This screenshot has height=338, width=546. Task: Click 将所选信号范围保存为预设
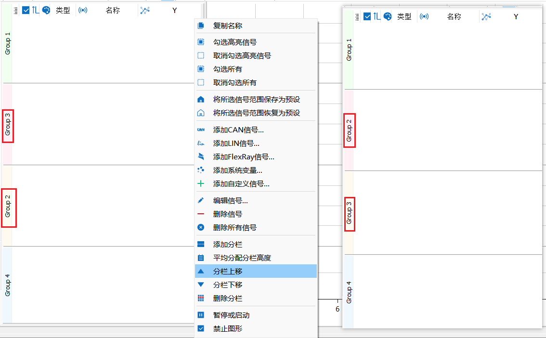(256, 100)
